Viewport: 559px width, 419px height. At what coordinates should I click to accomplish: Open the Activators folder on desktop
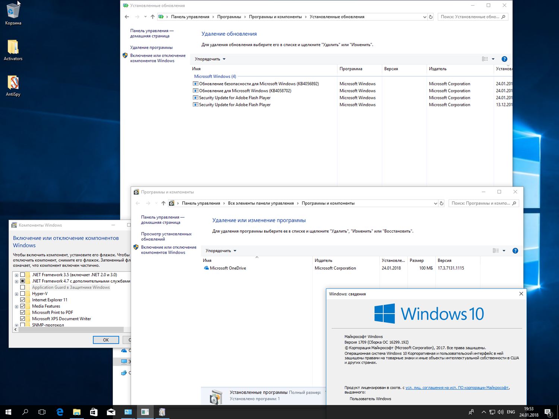coord(13,47)
